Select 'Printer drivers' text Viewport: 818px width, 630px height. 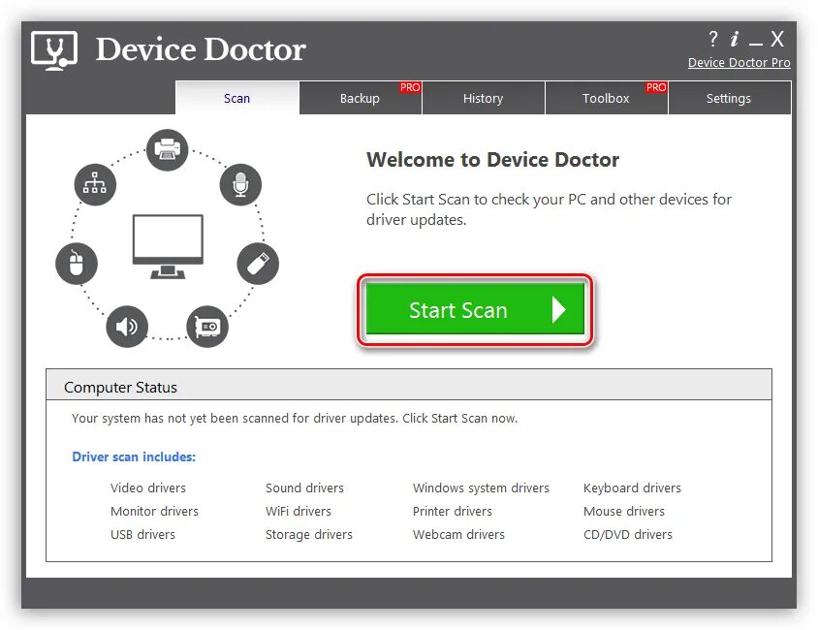453,511
